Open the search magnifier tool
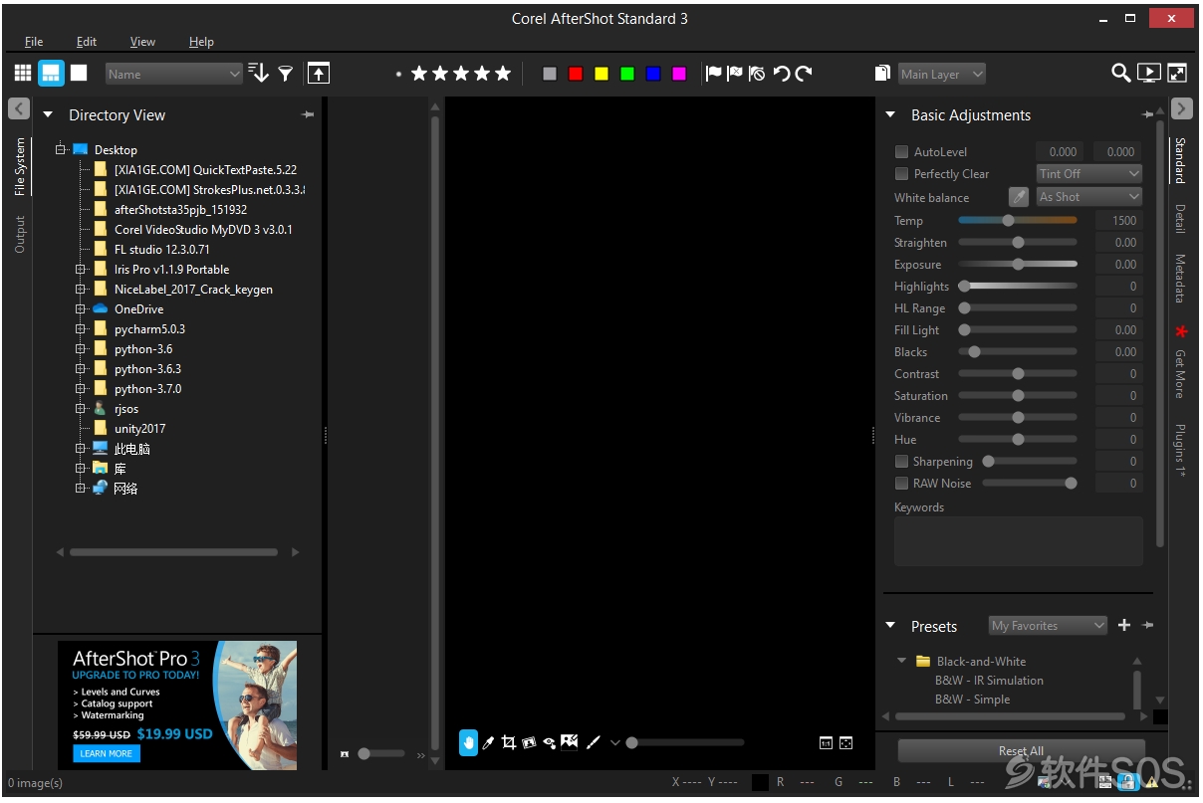 (x=1121, y=73)
